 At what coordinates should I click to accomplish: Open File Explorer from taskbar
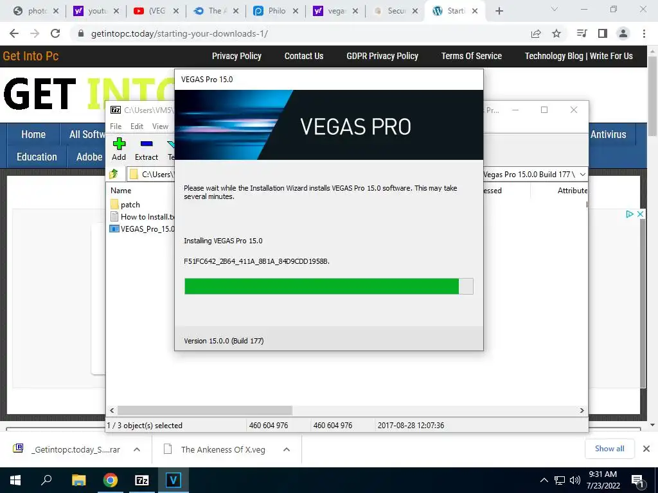click(x=78, y=480)
